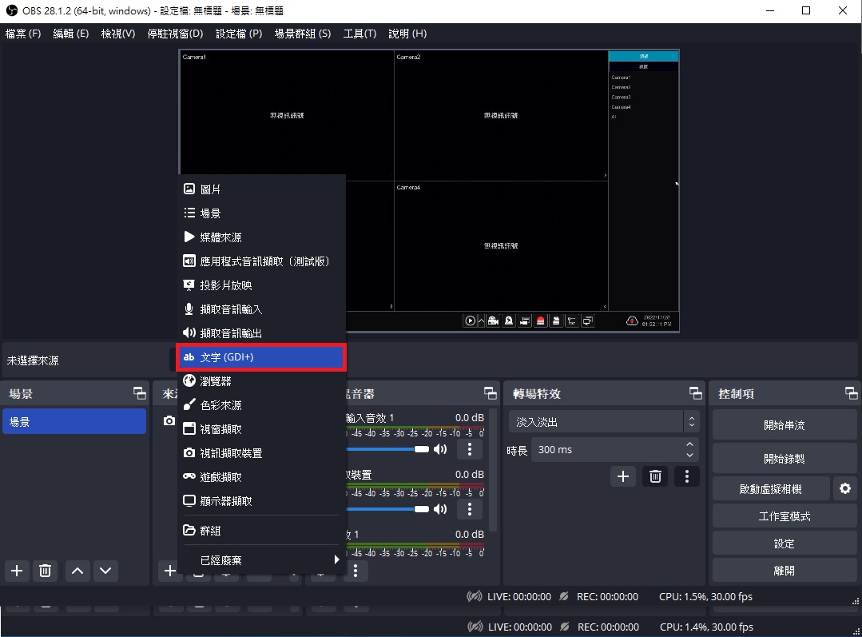This screenshot has width=862, height=637.
Task: Click the 未選擇來源 label
Action: (33, 360)
